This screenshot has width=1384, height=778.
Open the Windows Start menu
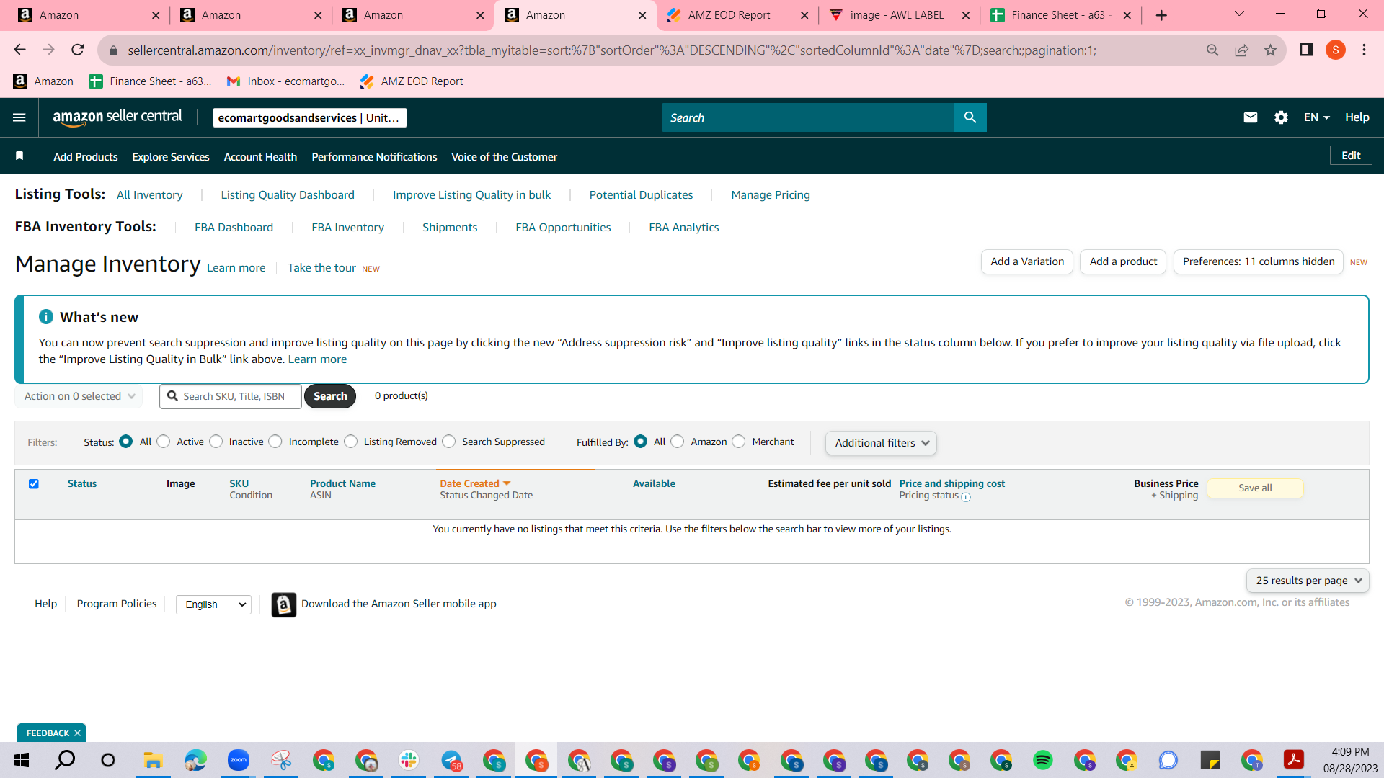tap(22, 760)
